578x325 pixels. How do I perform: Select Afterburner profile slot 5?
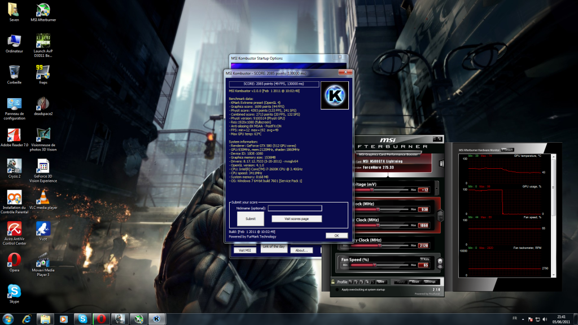point(373,282)
